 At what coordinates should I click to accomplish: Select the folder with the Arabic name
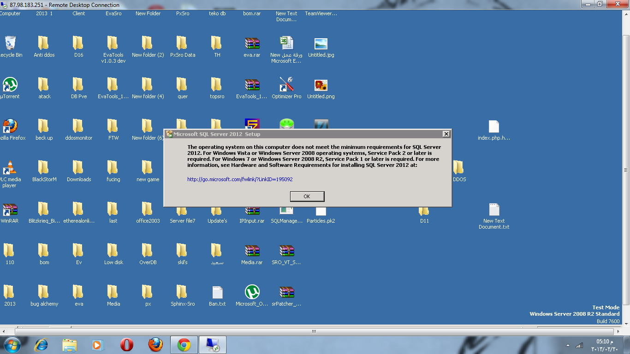point(217,254)
